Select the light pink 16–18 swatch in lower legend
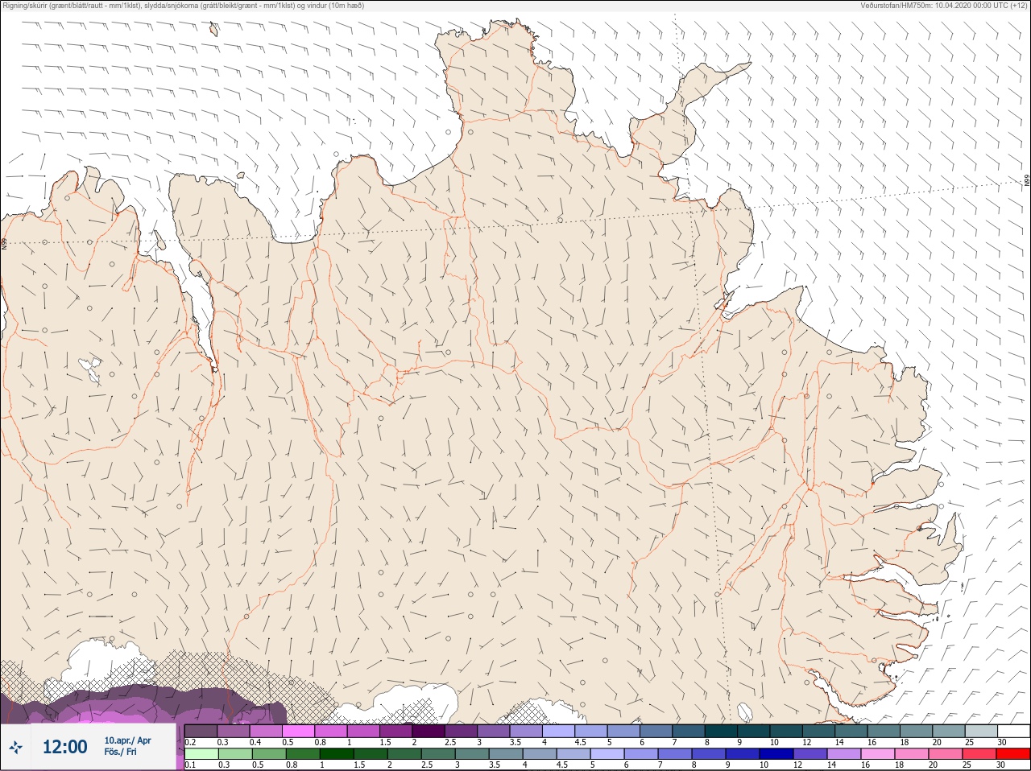This screenshot has height=771, width=1031. (x=877, y=754)
